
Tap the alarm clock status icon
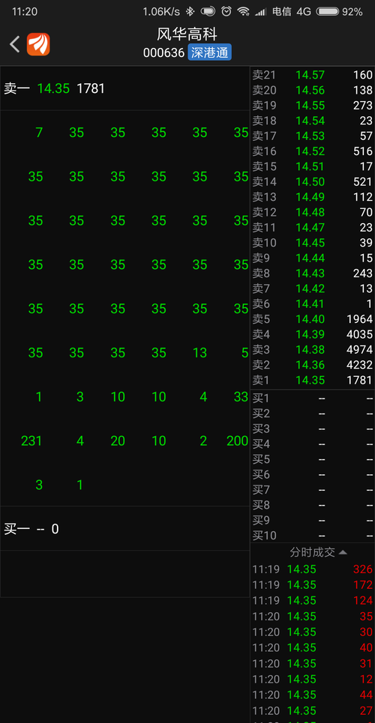coord(226,11)
